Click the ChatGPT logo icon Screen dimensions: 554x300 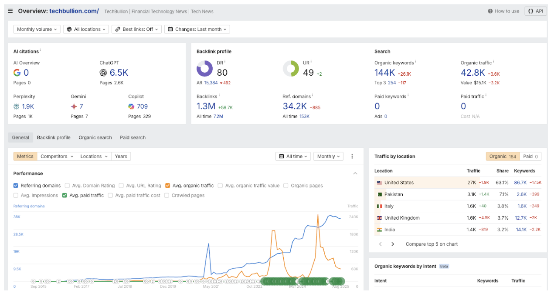point(103,73)
